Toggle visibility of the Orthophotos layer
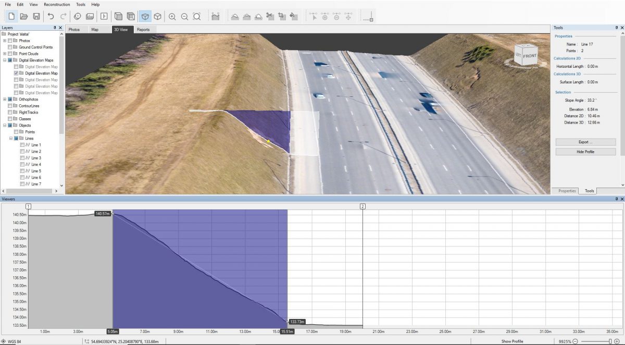625x345 pixels. point(9,99)
